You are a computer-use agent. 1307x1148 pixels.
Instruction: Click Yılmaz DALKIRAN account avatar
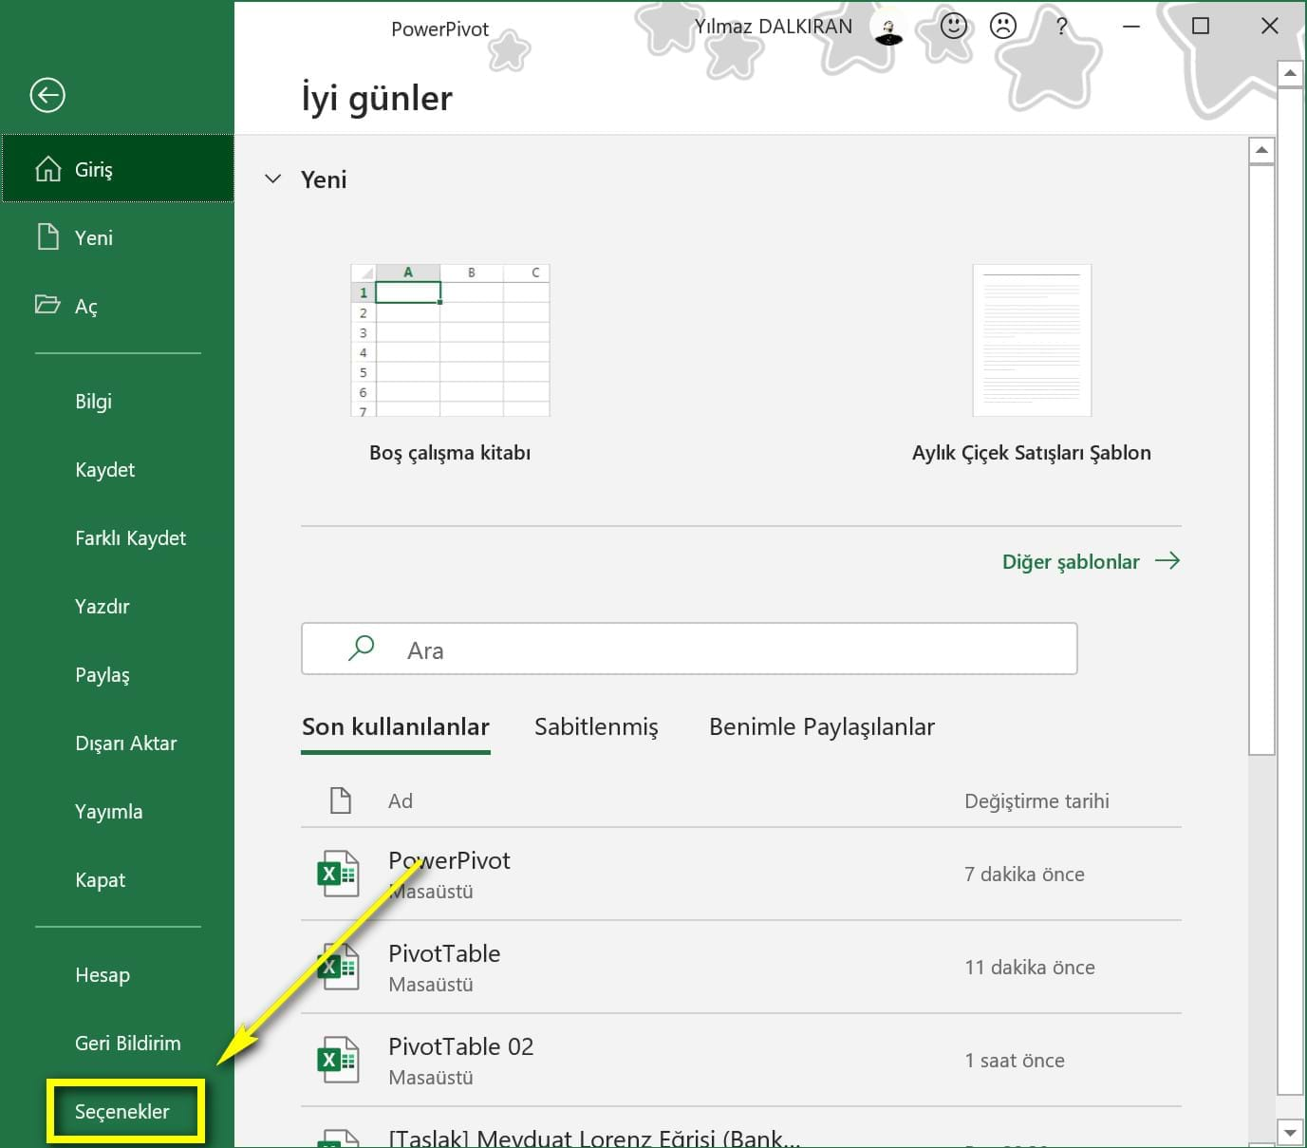[x=888, y=28]
